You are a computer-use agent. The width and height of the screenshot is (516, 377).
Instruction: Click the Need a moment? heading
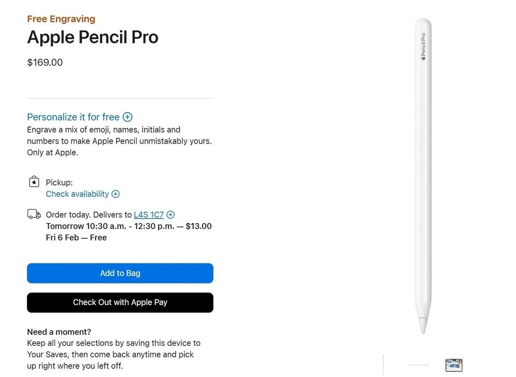tap(59, 332)
